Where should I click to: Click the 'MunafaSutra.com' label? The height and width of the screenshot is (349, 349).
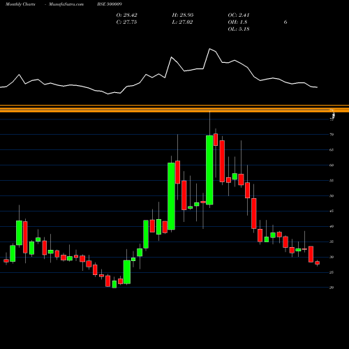point(66,4)
